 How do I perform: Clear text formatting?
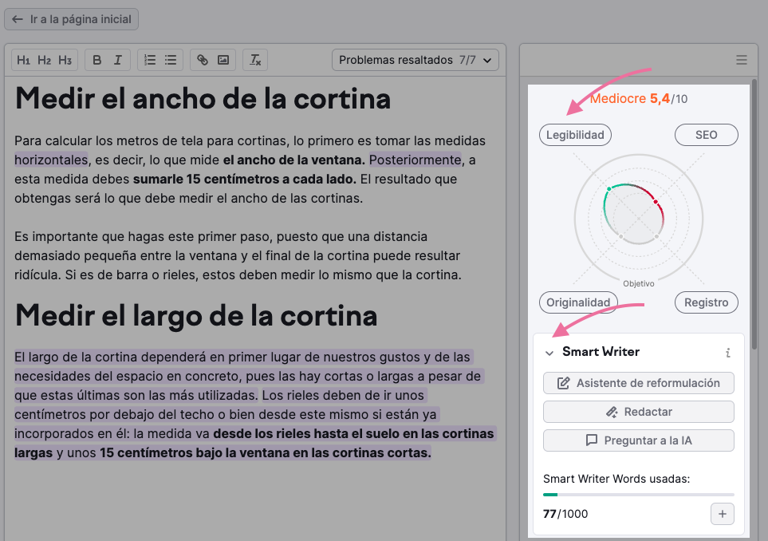[x=254, y=59]
